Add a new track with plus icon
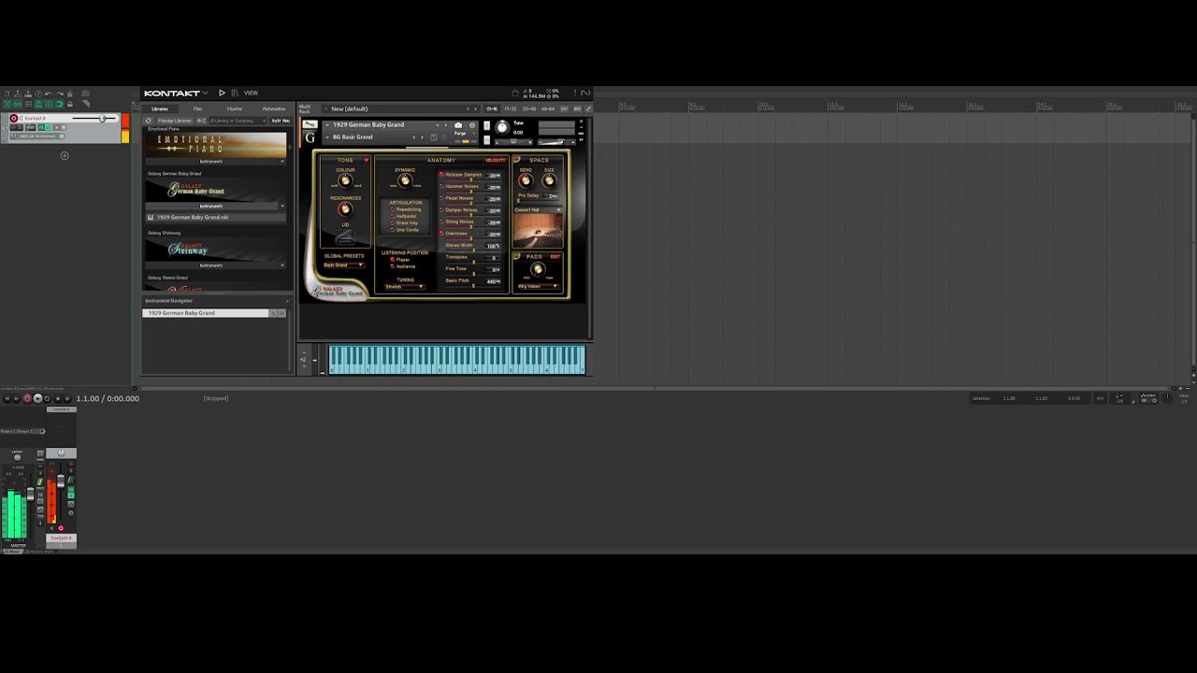The height and width of the screenshot is (673, 1197). [65, 155]
